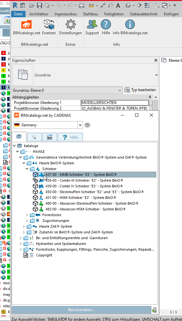
Task: Click the Print icon in quick access toolbar
Action: (x=81, y=5)
